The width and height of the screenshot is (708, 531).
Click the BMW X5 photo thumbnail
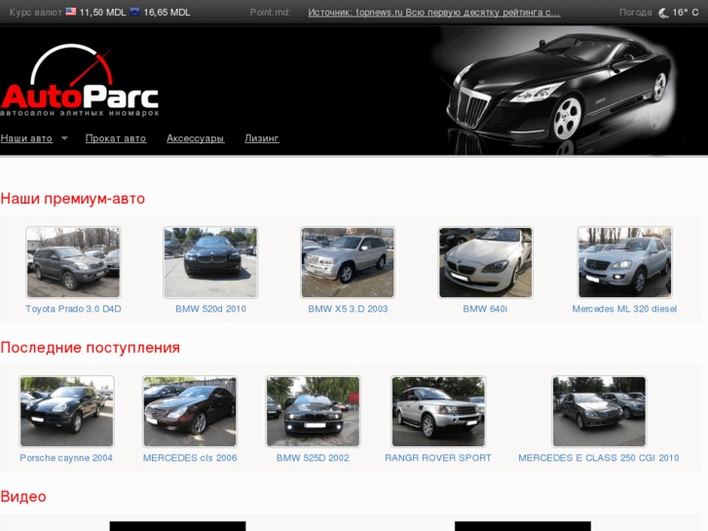[x=348, y=262]
